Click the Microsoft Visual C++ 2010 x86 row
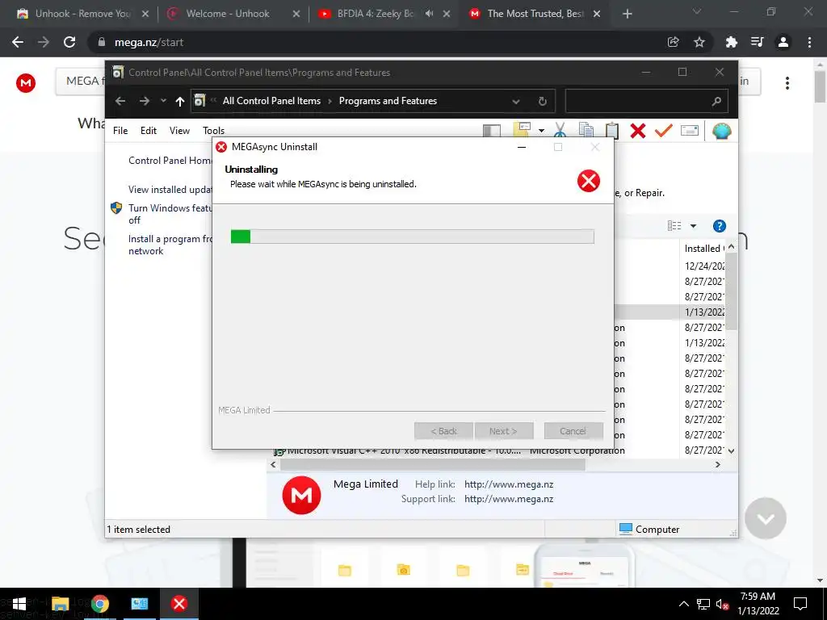This screenshot has width=827, height=620. 448,452
